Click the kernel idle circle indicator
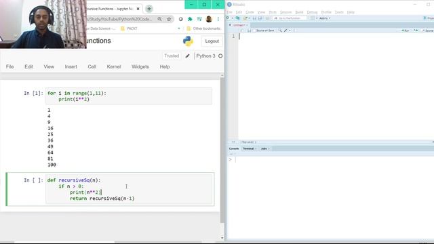 pos(220,56)
